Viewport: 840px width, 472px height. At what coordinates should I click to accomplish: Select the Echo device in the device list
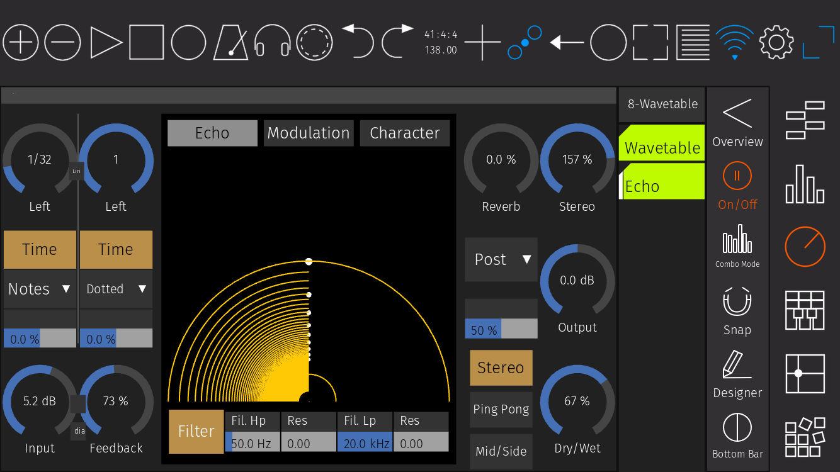coord(662,181)
